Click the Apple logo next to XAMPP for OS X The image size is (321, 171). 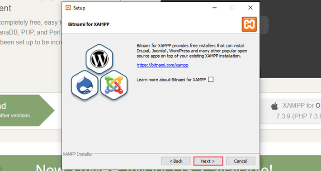tap(274, 106)
